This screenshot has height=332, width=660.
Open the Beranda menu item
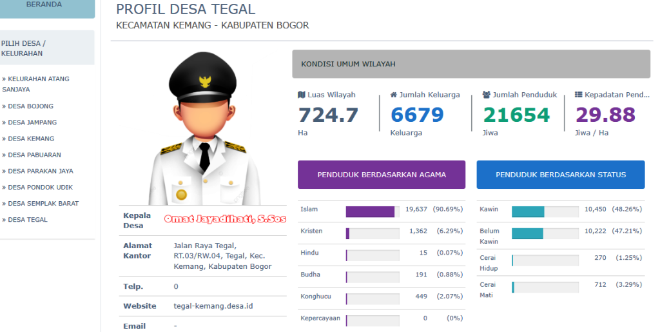(x=44, y=5)
